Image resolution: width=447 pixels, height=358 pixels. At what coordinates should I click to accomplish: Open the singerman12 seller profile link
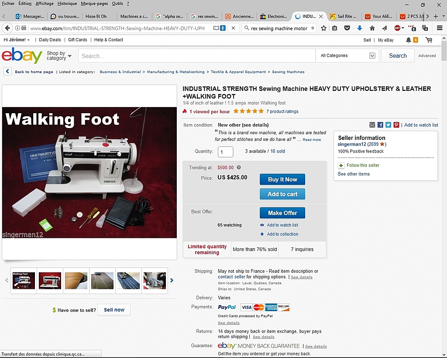(x=352, y=144)
